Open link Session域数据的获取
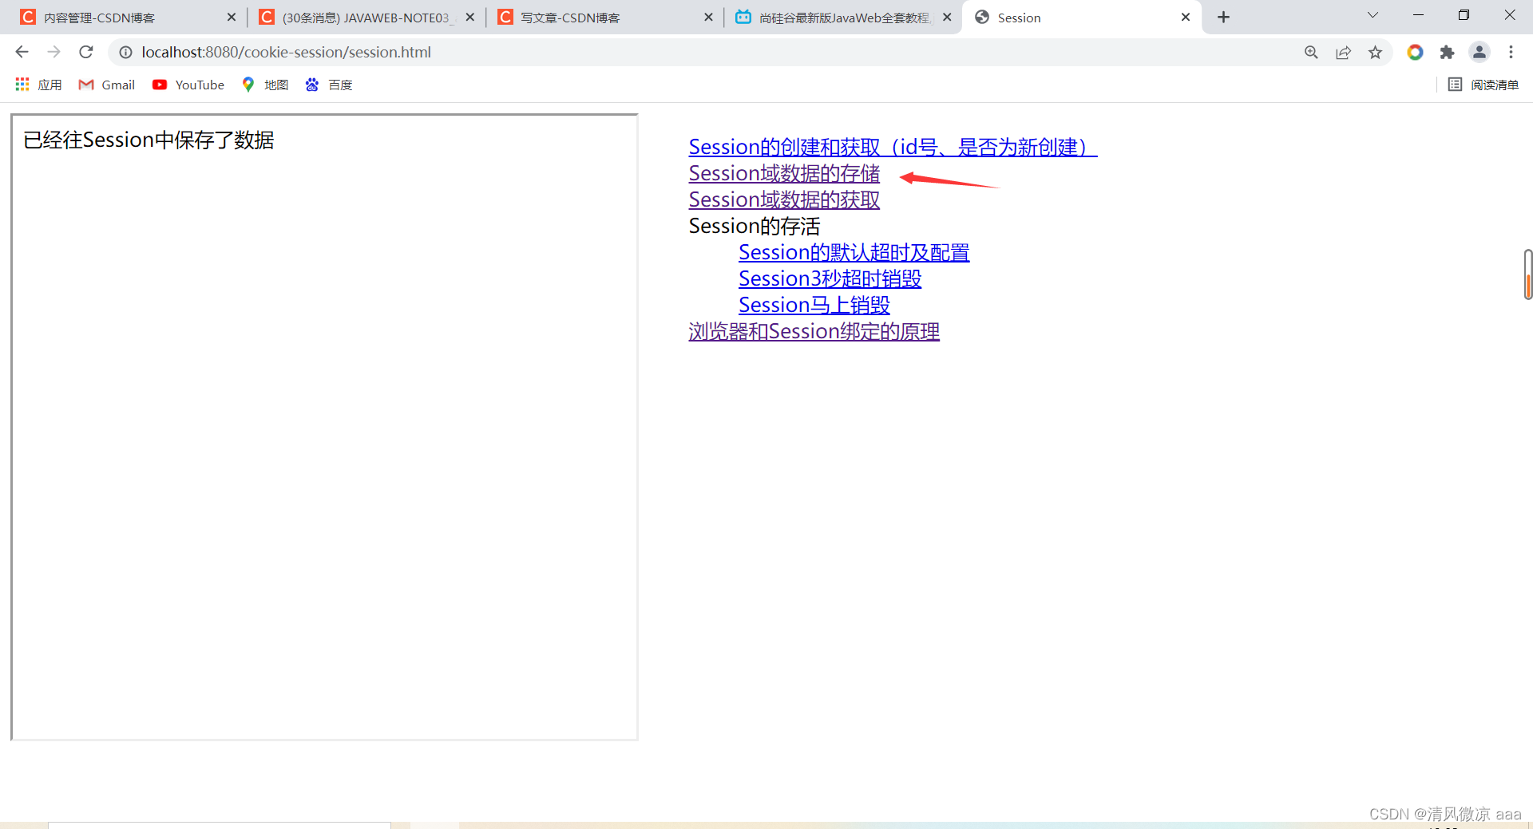 (x=784, y=199)
